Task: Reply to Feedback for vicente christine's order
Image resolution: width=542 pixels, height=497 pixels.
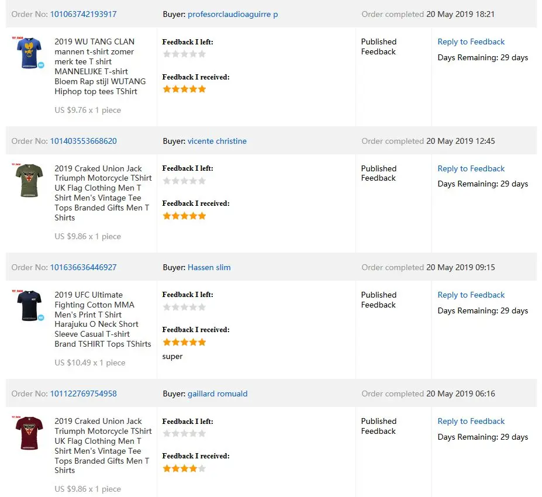Action: (471, 168)
